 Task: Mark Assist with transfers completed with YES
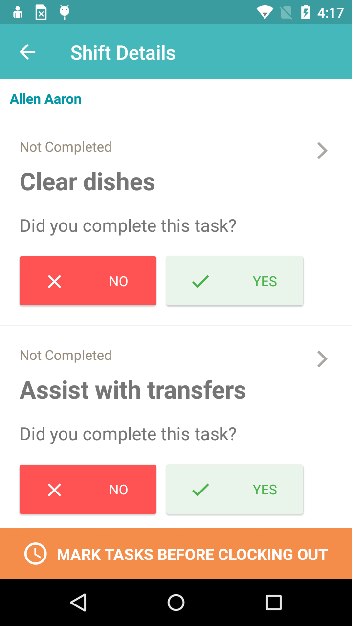click(235, 489)
